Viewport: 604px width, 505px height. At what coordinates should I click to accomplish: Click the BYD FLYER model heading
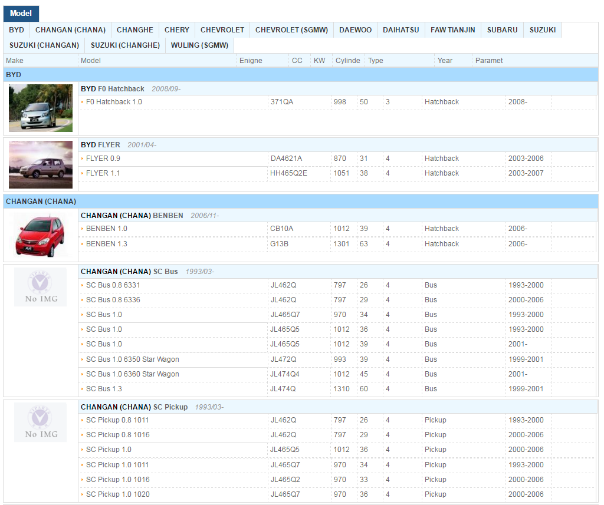100,145
